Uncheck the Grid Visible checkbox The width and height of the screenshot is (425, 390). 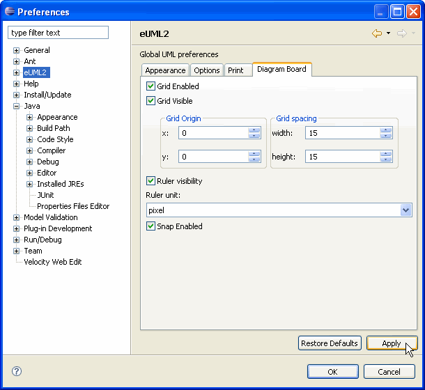point(151,101)
